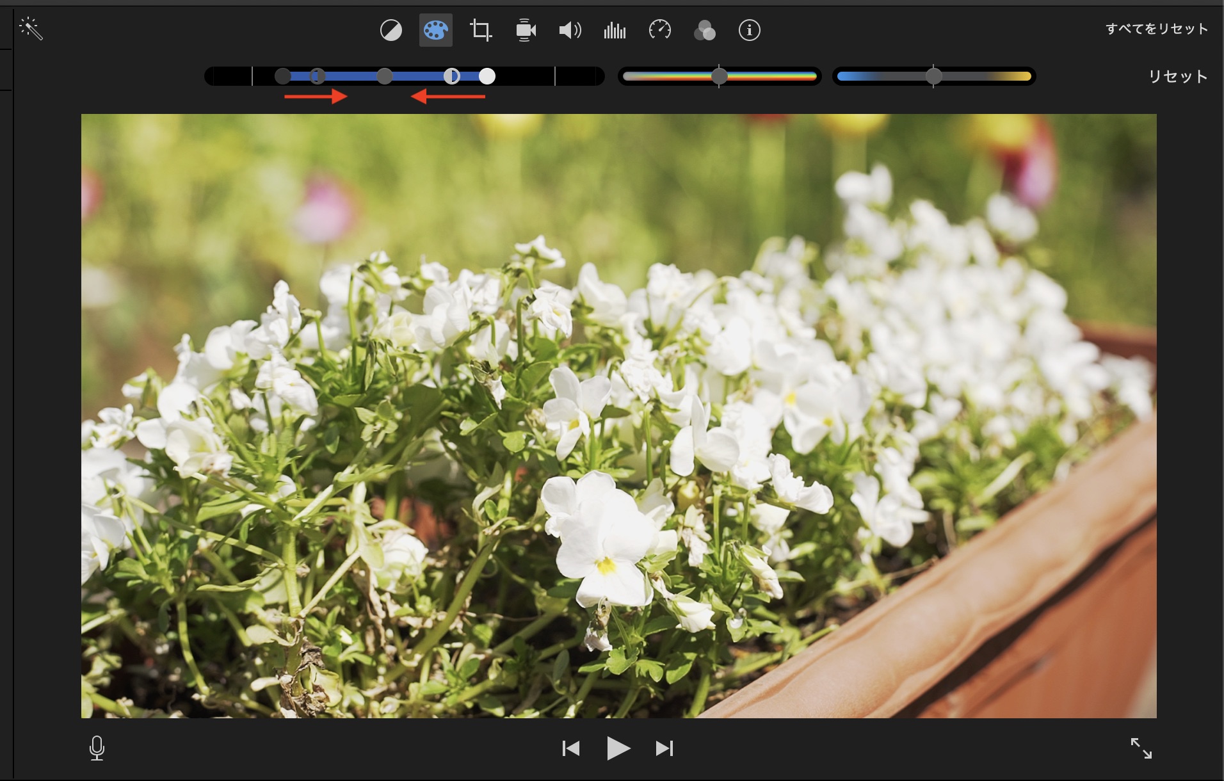
Task: Open the volume speaker controls
Action: [570, 30]
